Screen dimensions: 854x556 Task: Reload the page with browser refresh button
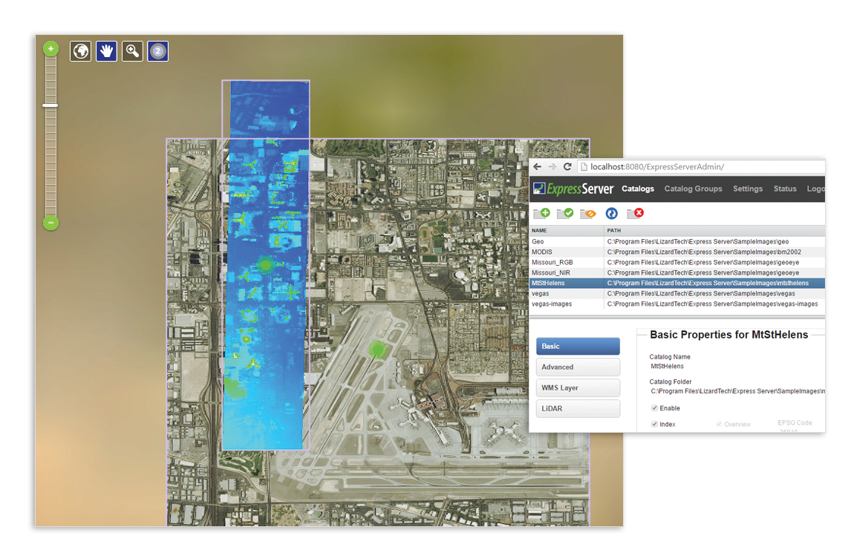pyautogui.click(x=567, y=167)
